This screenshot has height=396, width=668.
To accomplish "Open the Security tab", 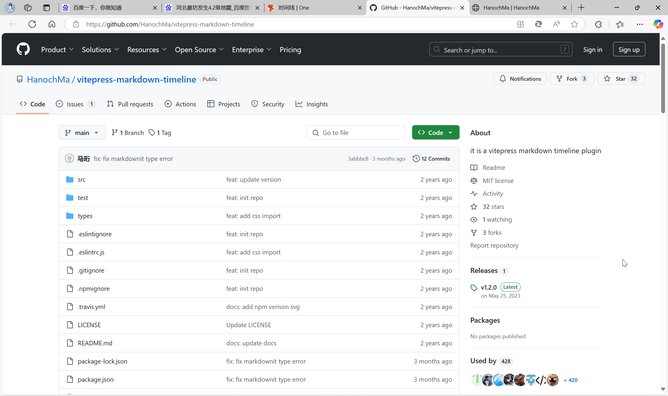I will (267, 104).
